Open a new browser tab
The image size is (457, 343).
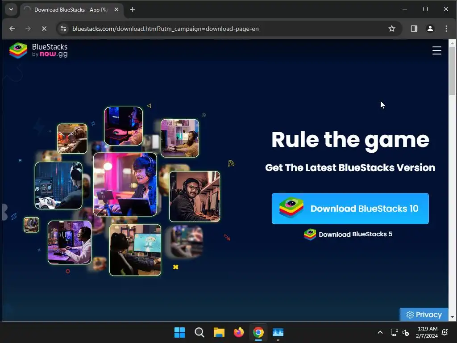(x=132, y=10)
